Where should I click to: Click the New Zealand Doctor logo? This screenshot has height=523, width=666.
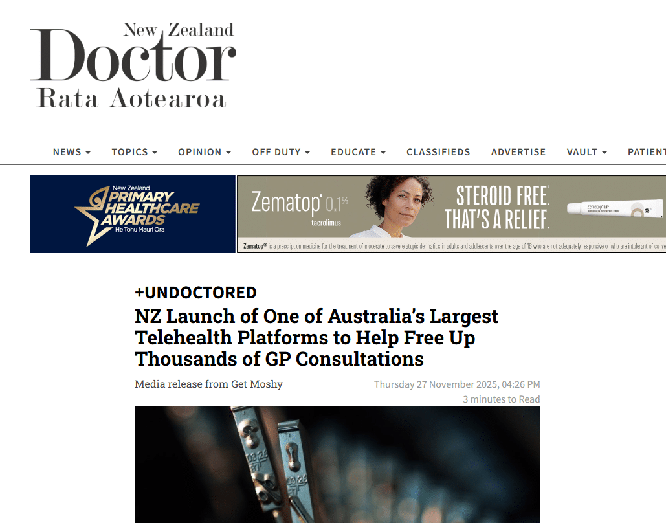point(133,65)
